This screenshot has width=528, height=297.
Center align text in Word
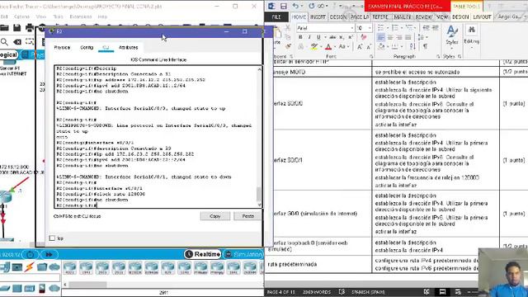390,37
